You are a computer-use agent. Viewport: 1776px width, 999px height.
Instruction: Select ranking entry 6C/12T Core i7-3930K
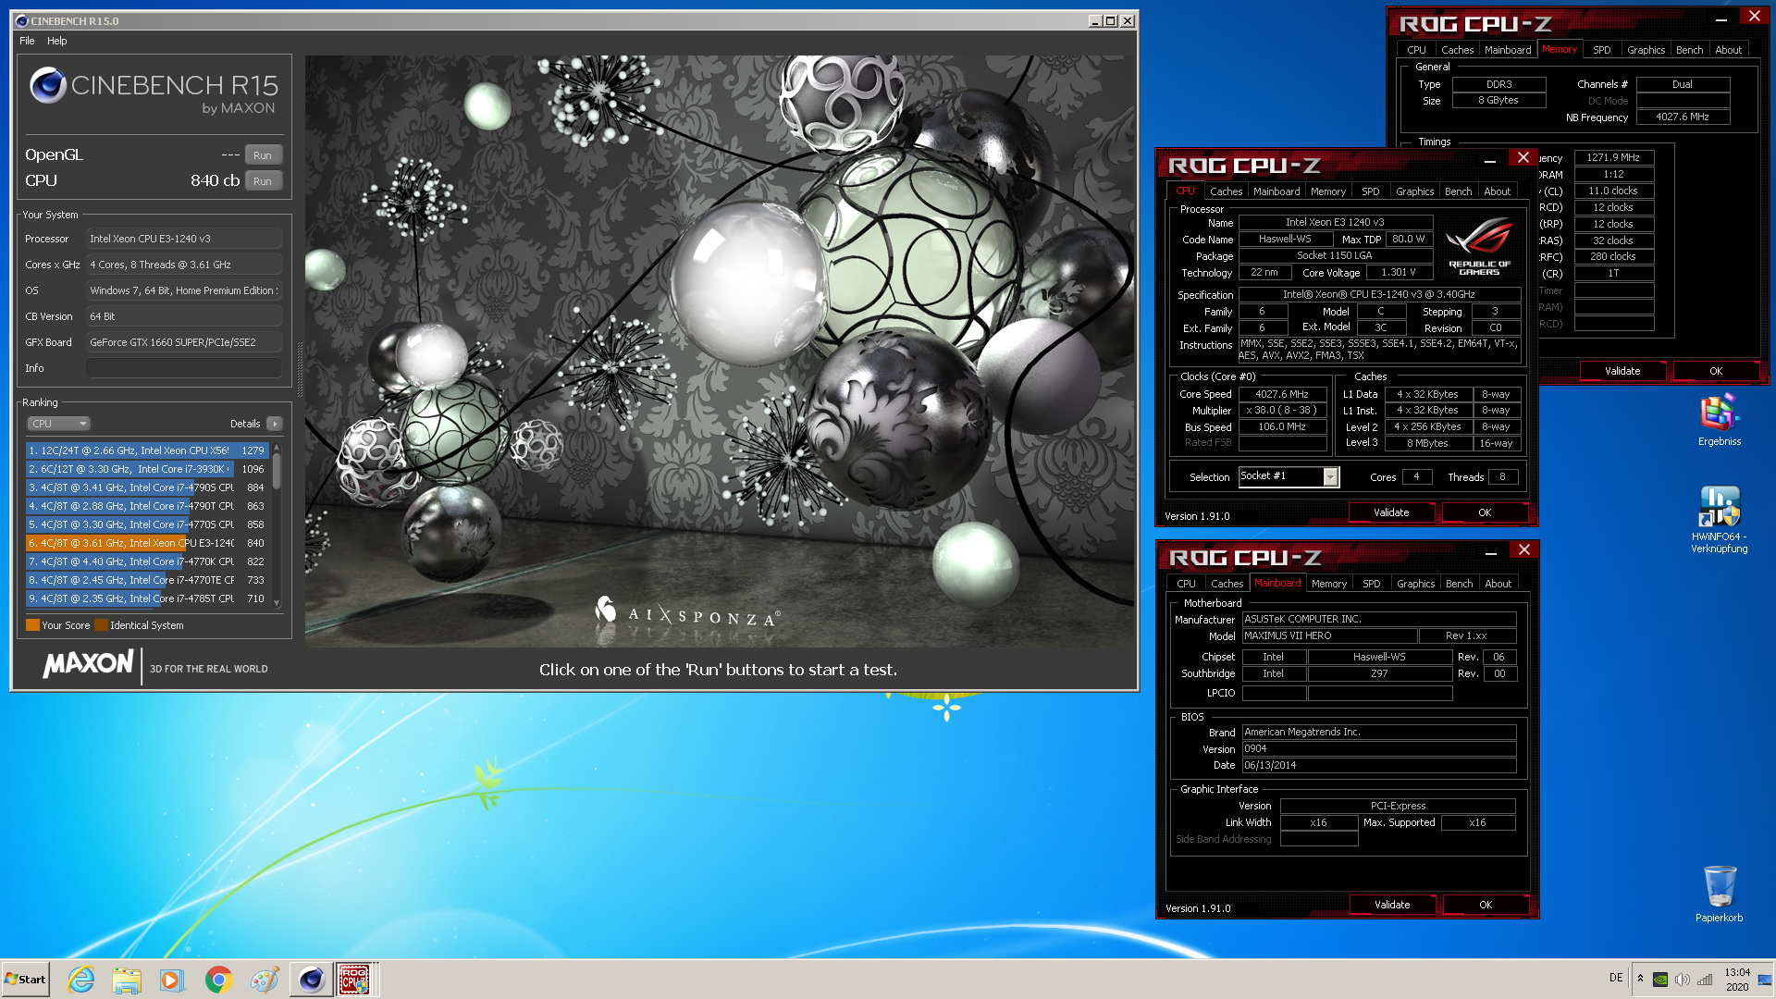(147, 469)
